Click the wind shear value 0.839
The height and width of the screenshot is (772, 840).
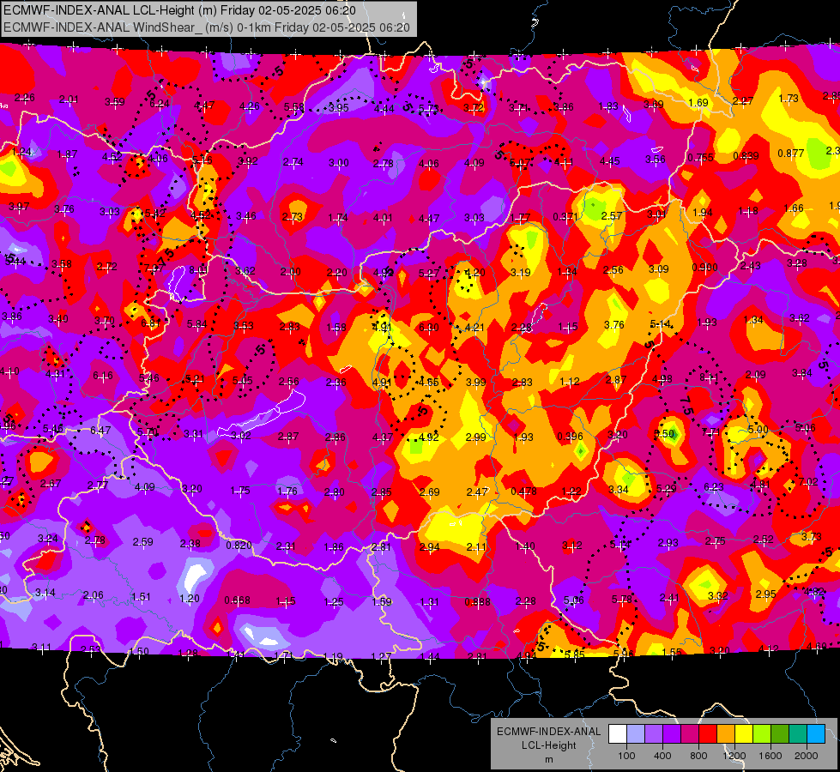click(x=746, y=156)
